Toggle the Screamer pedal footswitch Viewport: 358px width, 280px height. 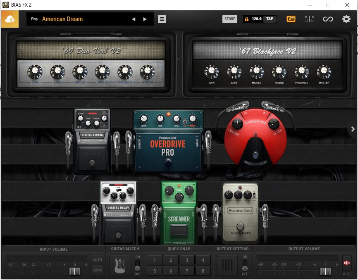click(x=179, y=230)
